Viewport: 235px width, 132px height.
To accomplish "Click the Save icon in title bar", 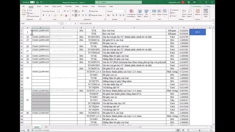I will [x=37, y=2].
